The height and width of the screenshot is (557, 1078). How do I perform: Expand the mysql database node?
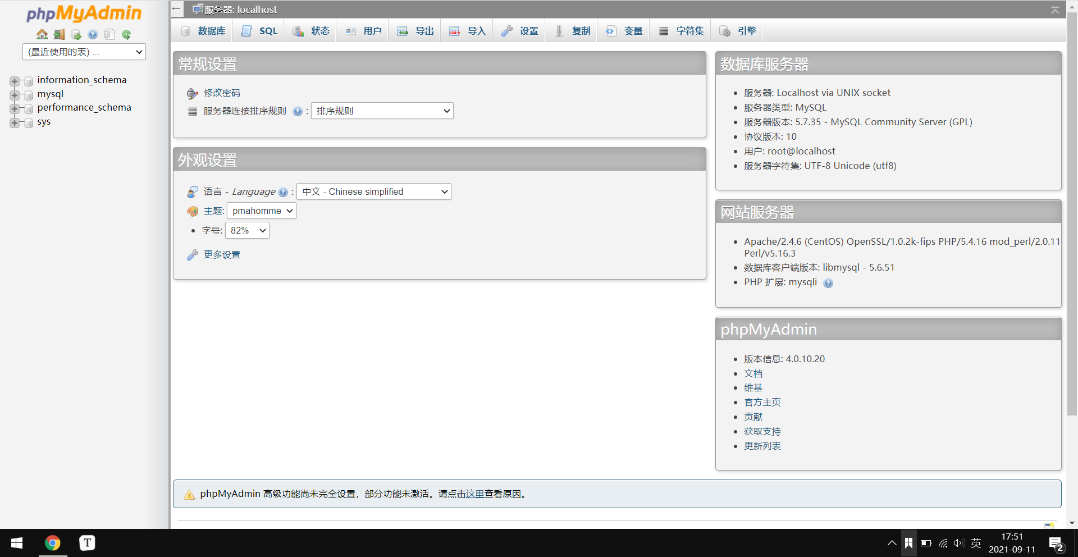(15, 95)
